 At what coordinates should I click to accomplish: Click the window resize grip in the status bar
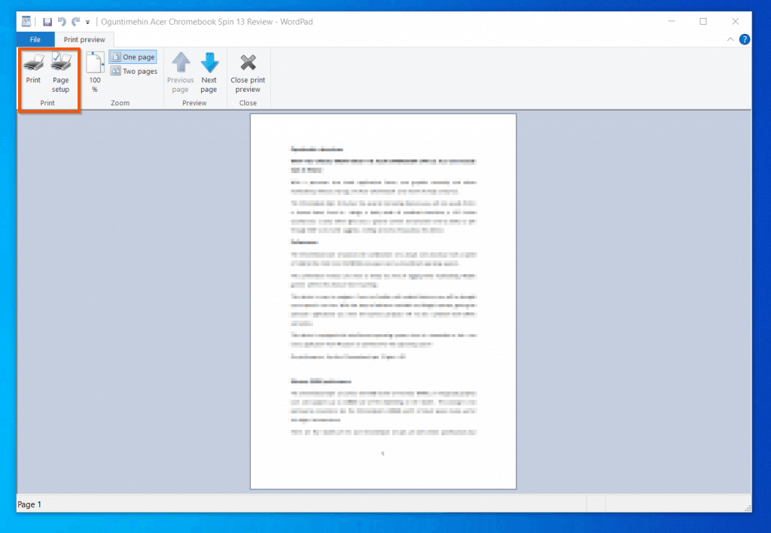(748, 508)
